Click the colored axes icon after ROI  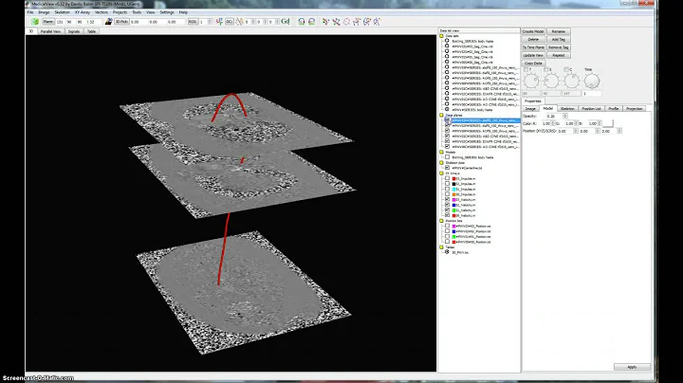[x=219, y=22]
